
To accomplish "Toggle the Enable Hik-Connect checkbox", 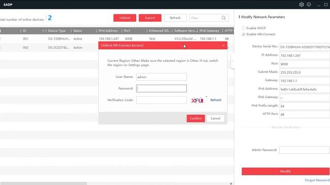I will [x=243, y=34].
